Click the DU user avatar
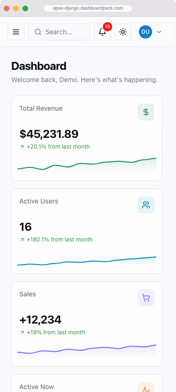The width and height of the screenshot is (176, 392). pos(145,32)
